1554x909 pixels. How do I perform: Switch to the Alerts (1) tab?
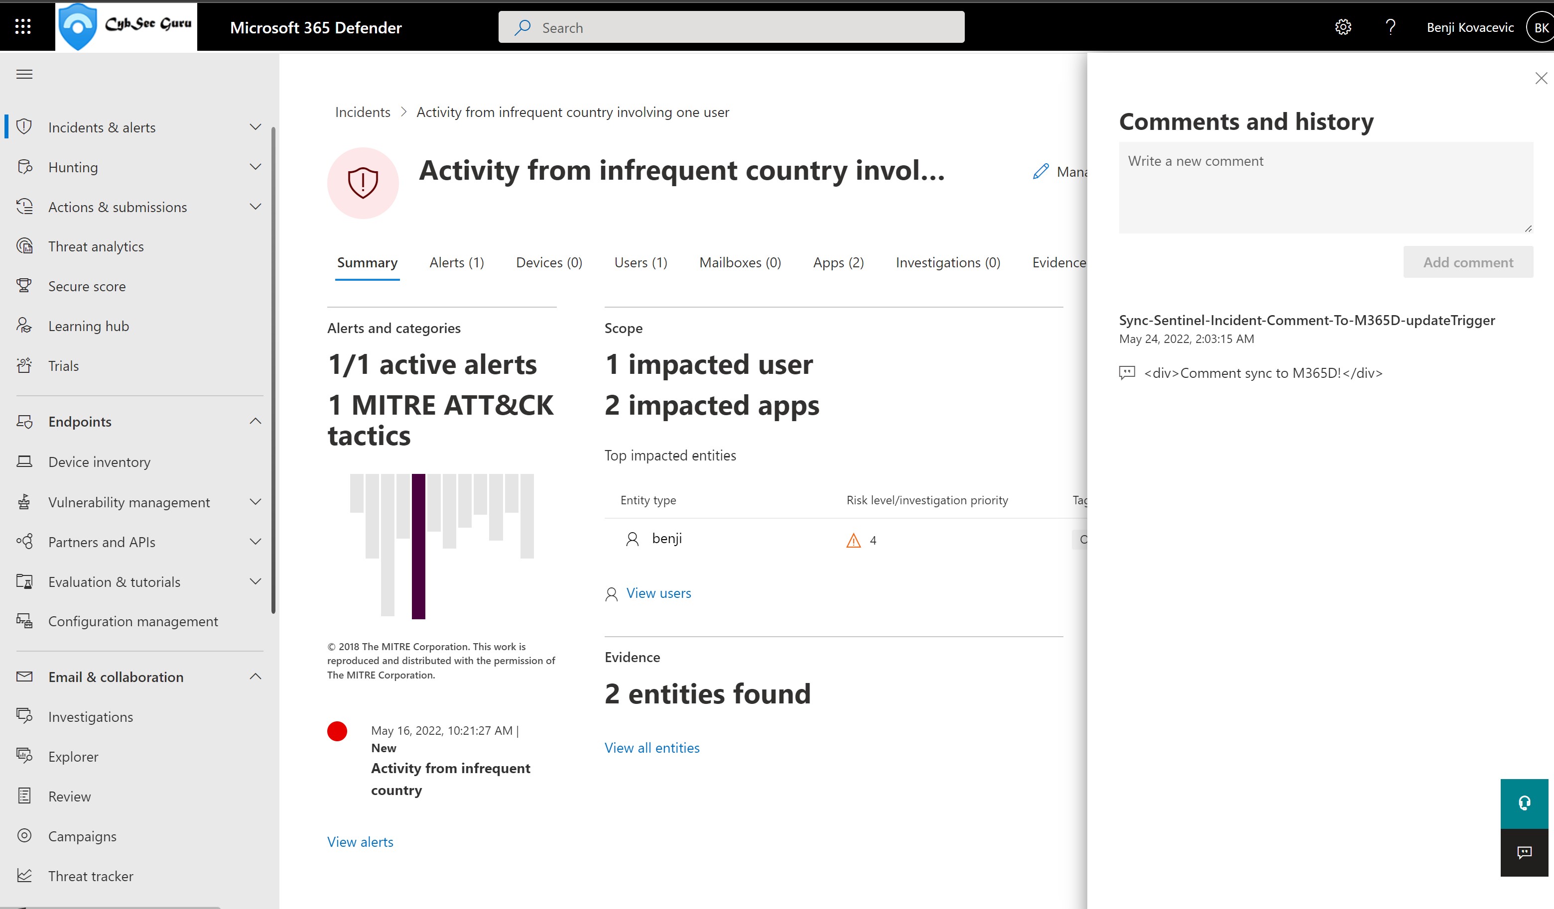457,262
